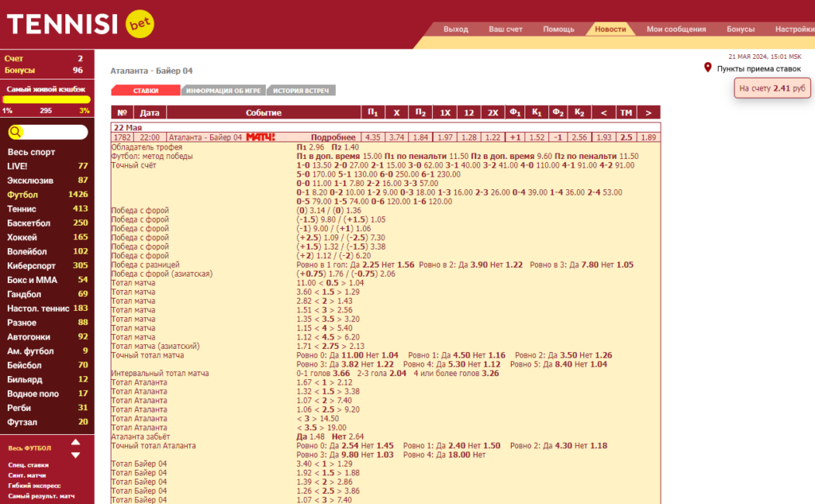
Task: Open Гибкий экспресс sidebar link
Action: (x=34, y=486)
